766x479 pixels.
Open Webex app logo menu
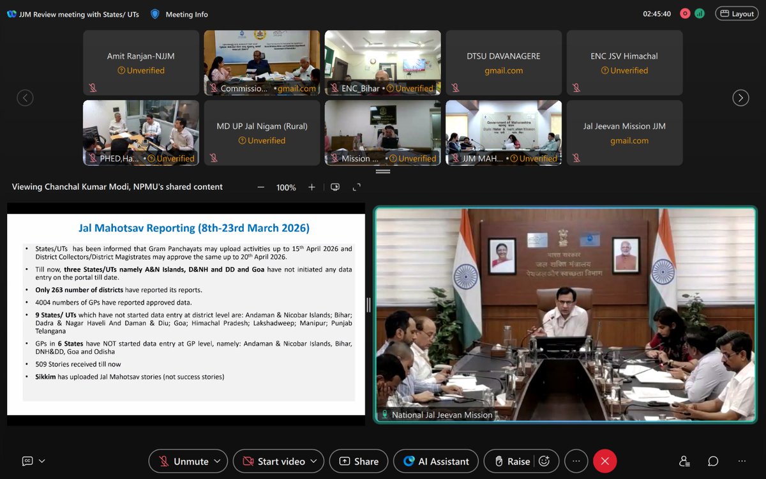click(11, 14)
